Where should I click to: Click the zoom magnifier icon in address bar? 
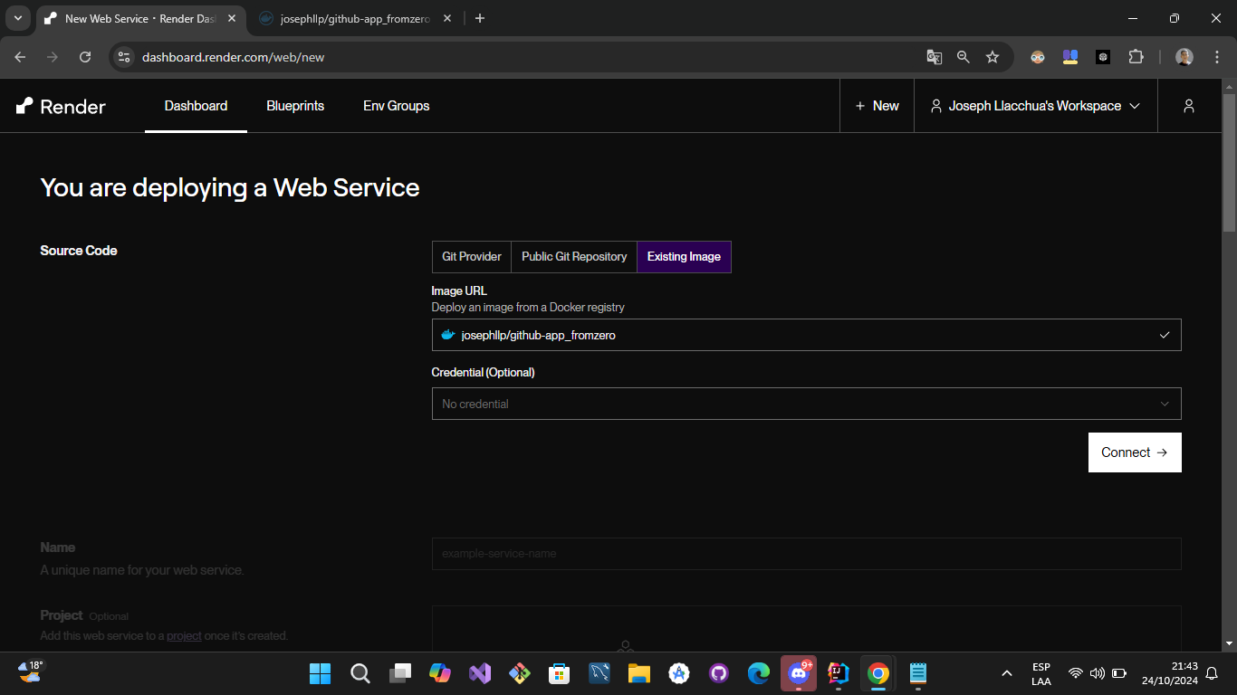(964, 57)
